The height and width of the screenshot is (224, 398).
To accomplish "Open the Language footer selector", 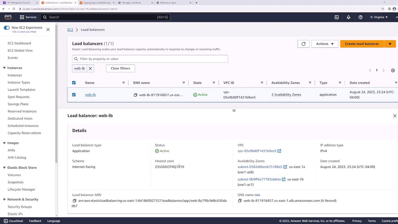I will point(53,221).
